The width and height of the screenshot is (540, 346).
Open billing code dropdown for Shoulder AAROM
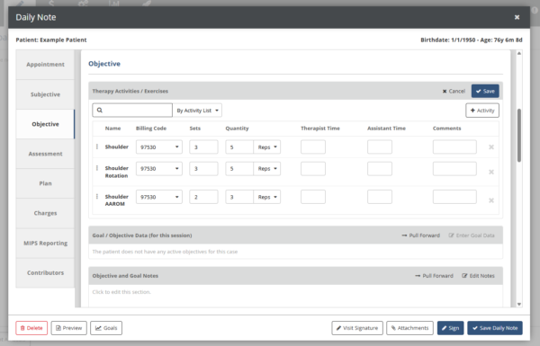[x=159, y=197]
